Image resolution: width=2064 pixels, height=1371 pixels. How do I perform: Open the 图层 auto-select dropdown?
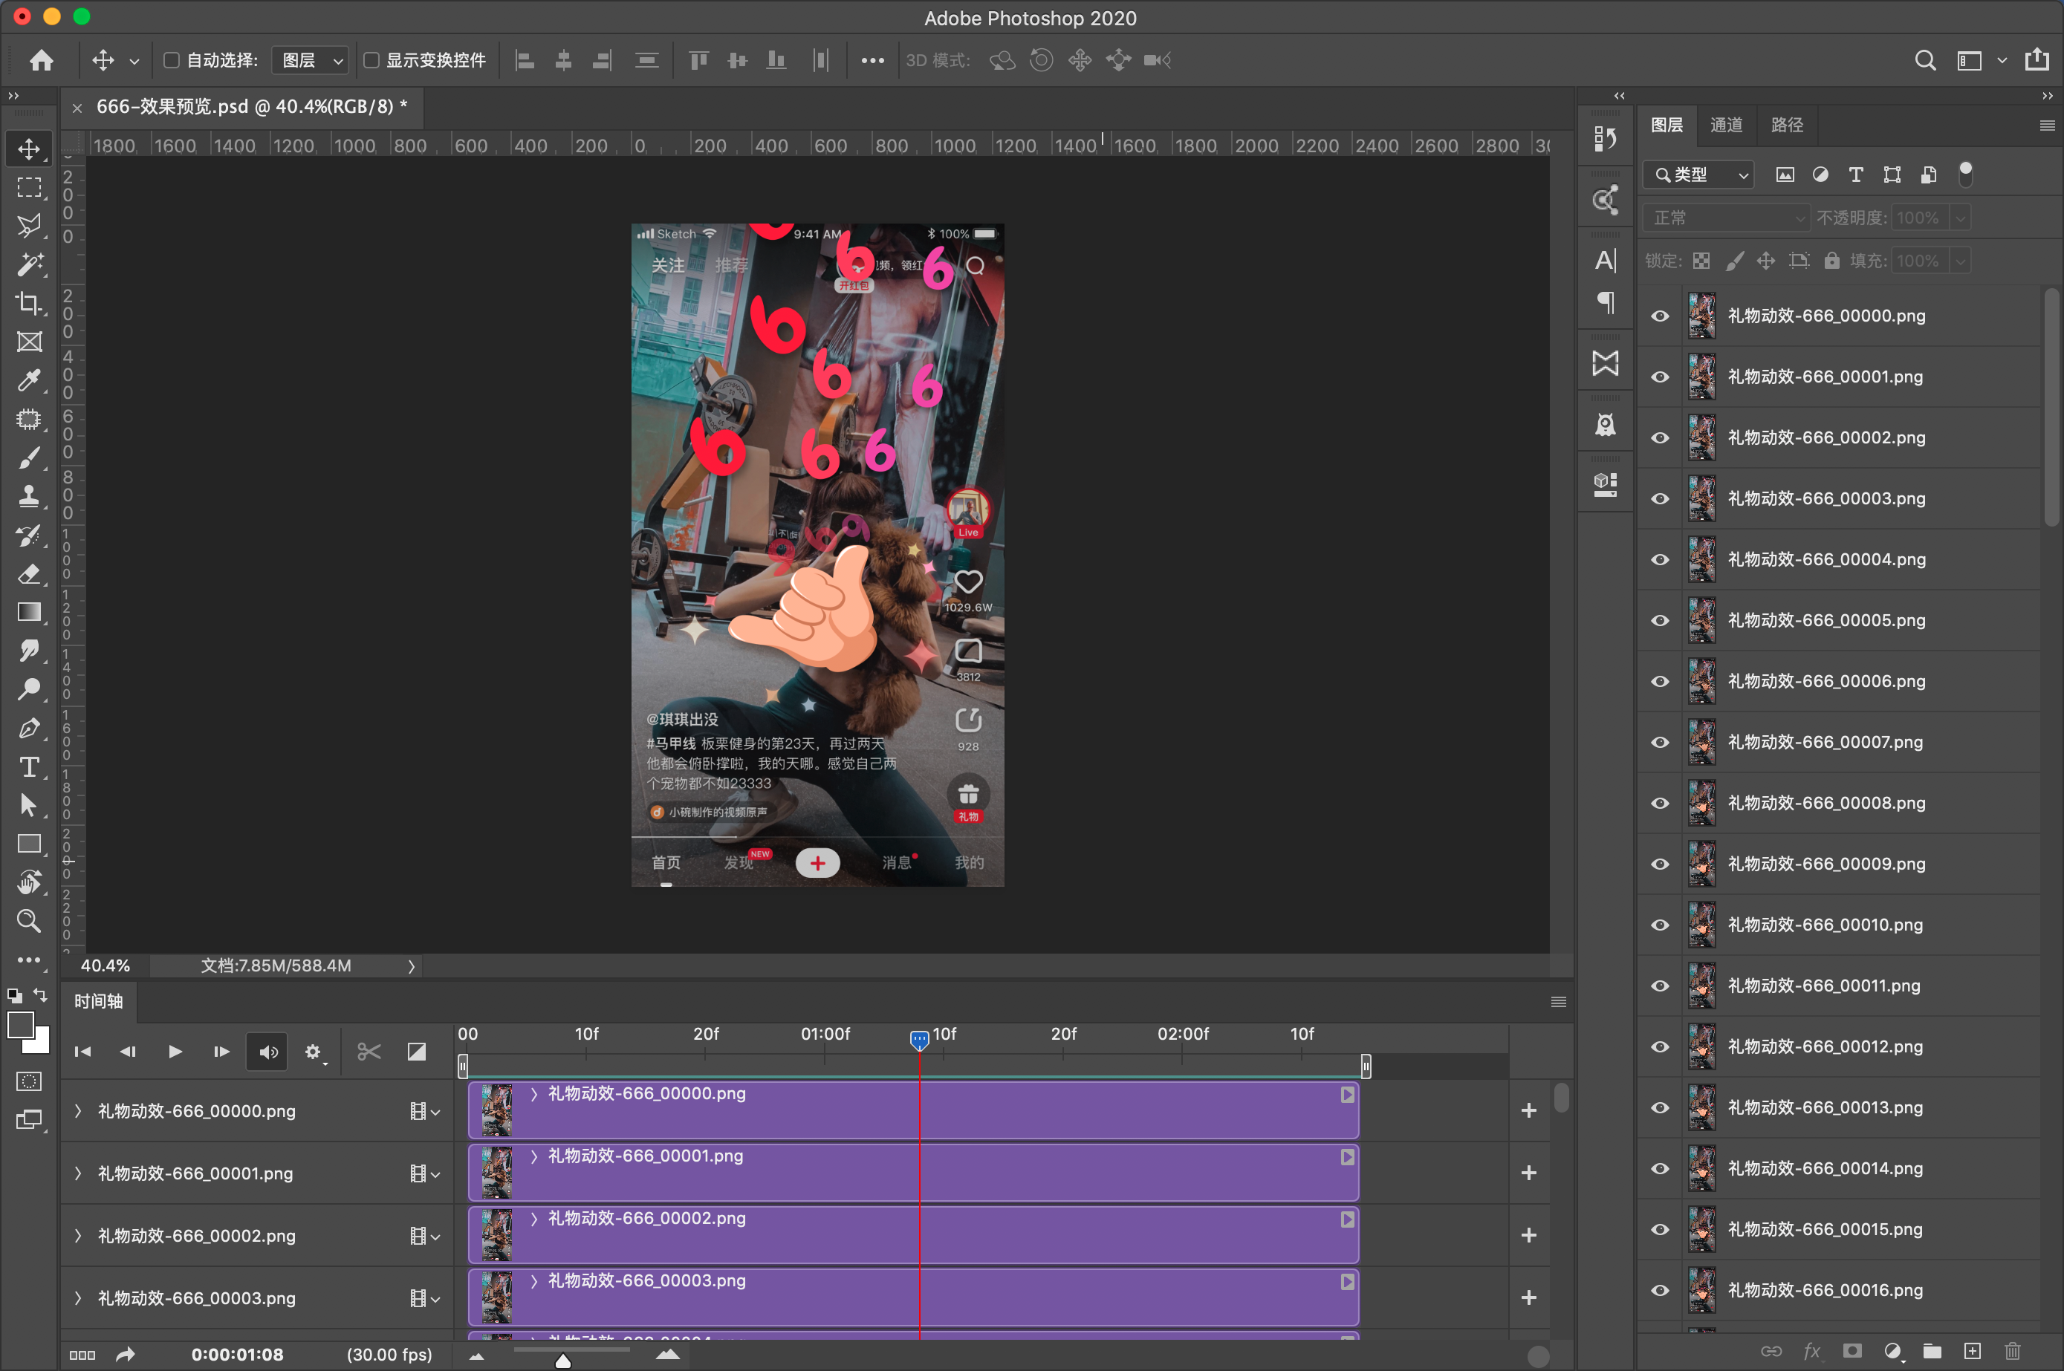click(311, 60)
